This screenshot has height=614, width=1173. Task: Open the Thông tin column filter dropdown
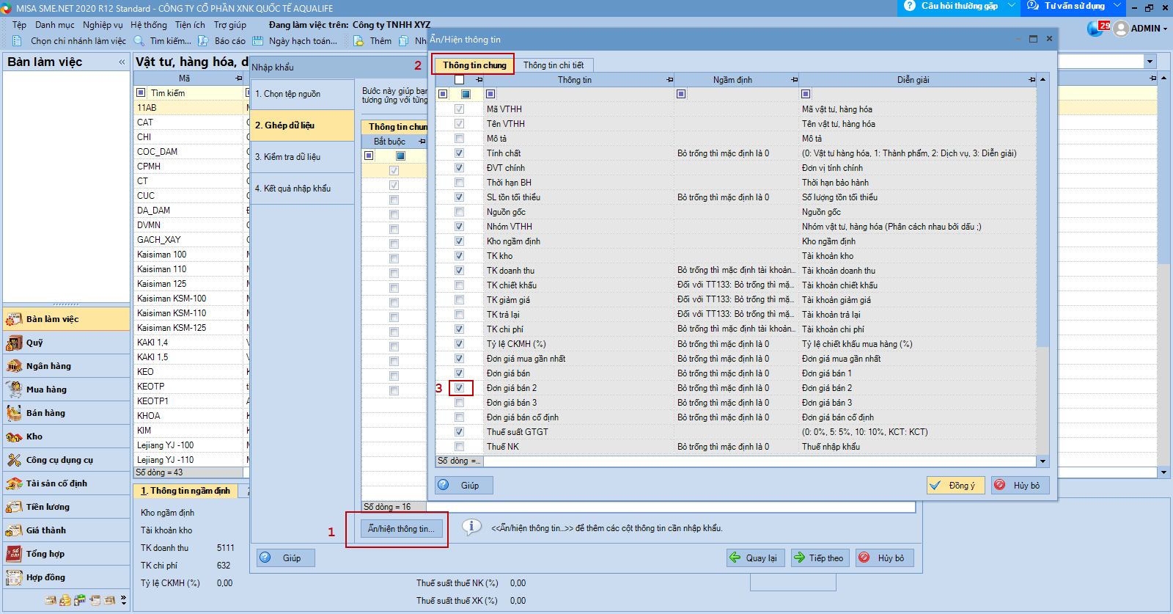[x=490, y=94]
